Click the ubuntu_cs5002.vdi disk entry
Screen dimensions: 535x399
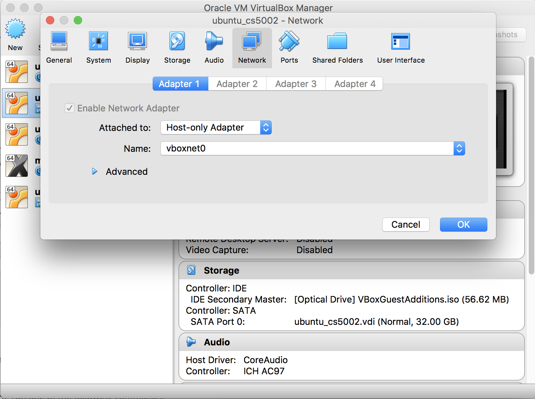(376, 322)
